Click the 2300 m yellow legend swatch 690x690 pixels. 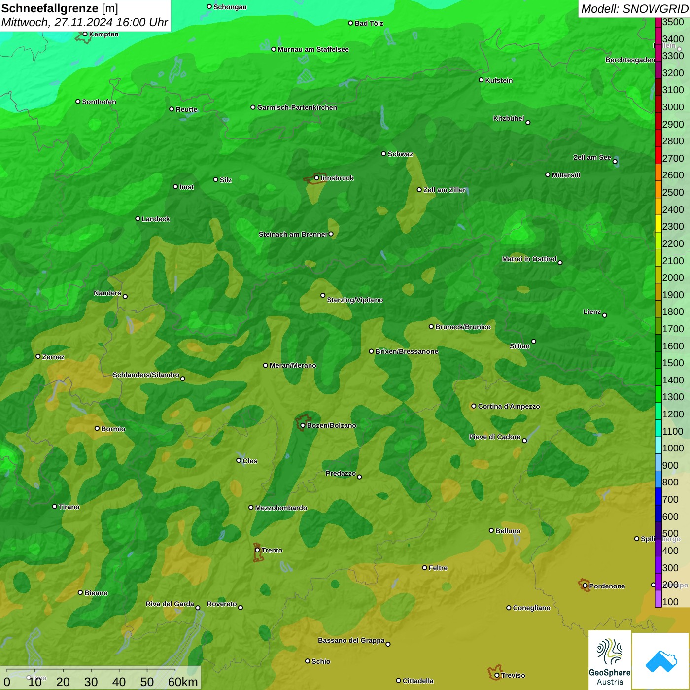click(x=658, y=223)
